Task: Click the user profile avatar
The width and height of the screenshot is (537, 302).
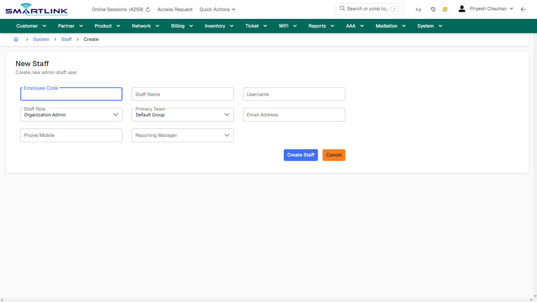Action: point(462,8)
